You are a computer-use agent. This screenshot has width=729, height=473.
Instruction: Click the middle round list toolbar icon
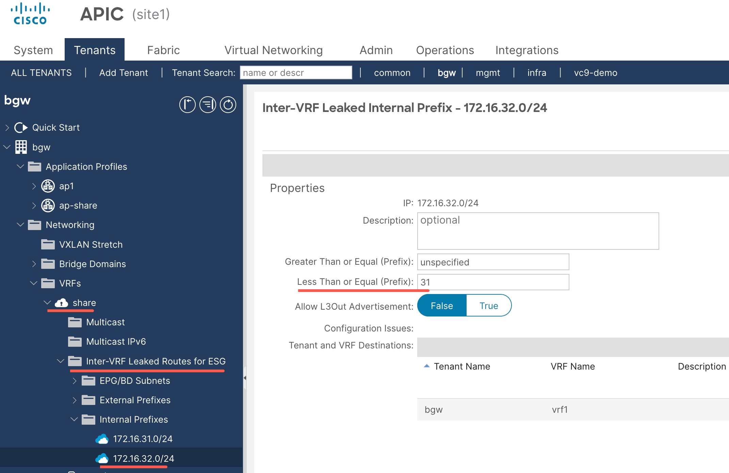click(x=208, y=104)
